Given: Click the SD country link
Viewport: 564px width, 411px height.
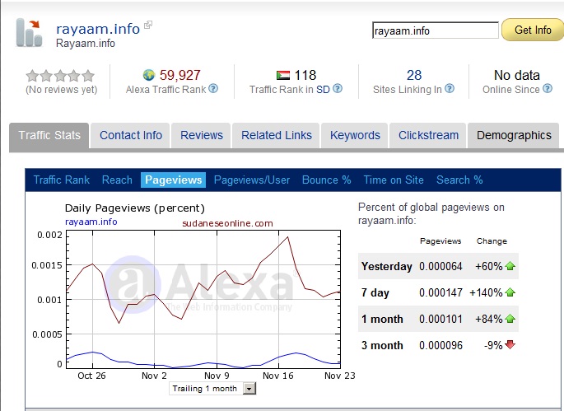Looking at the screenshot, I should click(323, 89).
